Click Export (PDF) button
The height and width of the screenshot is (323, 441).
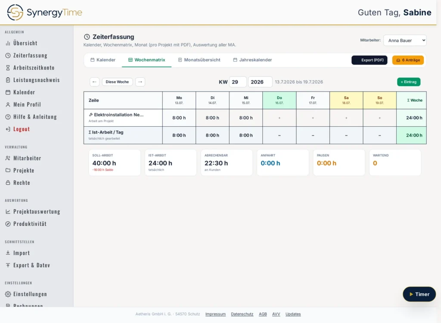click(369, 60)
